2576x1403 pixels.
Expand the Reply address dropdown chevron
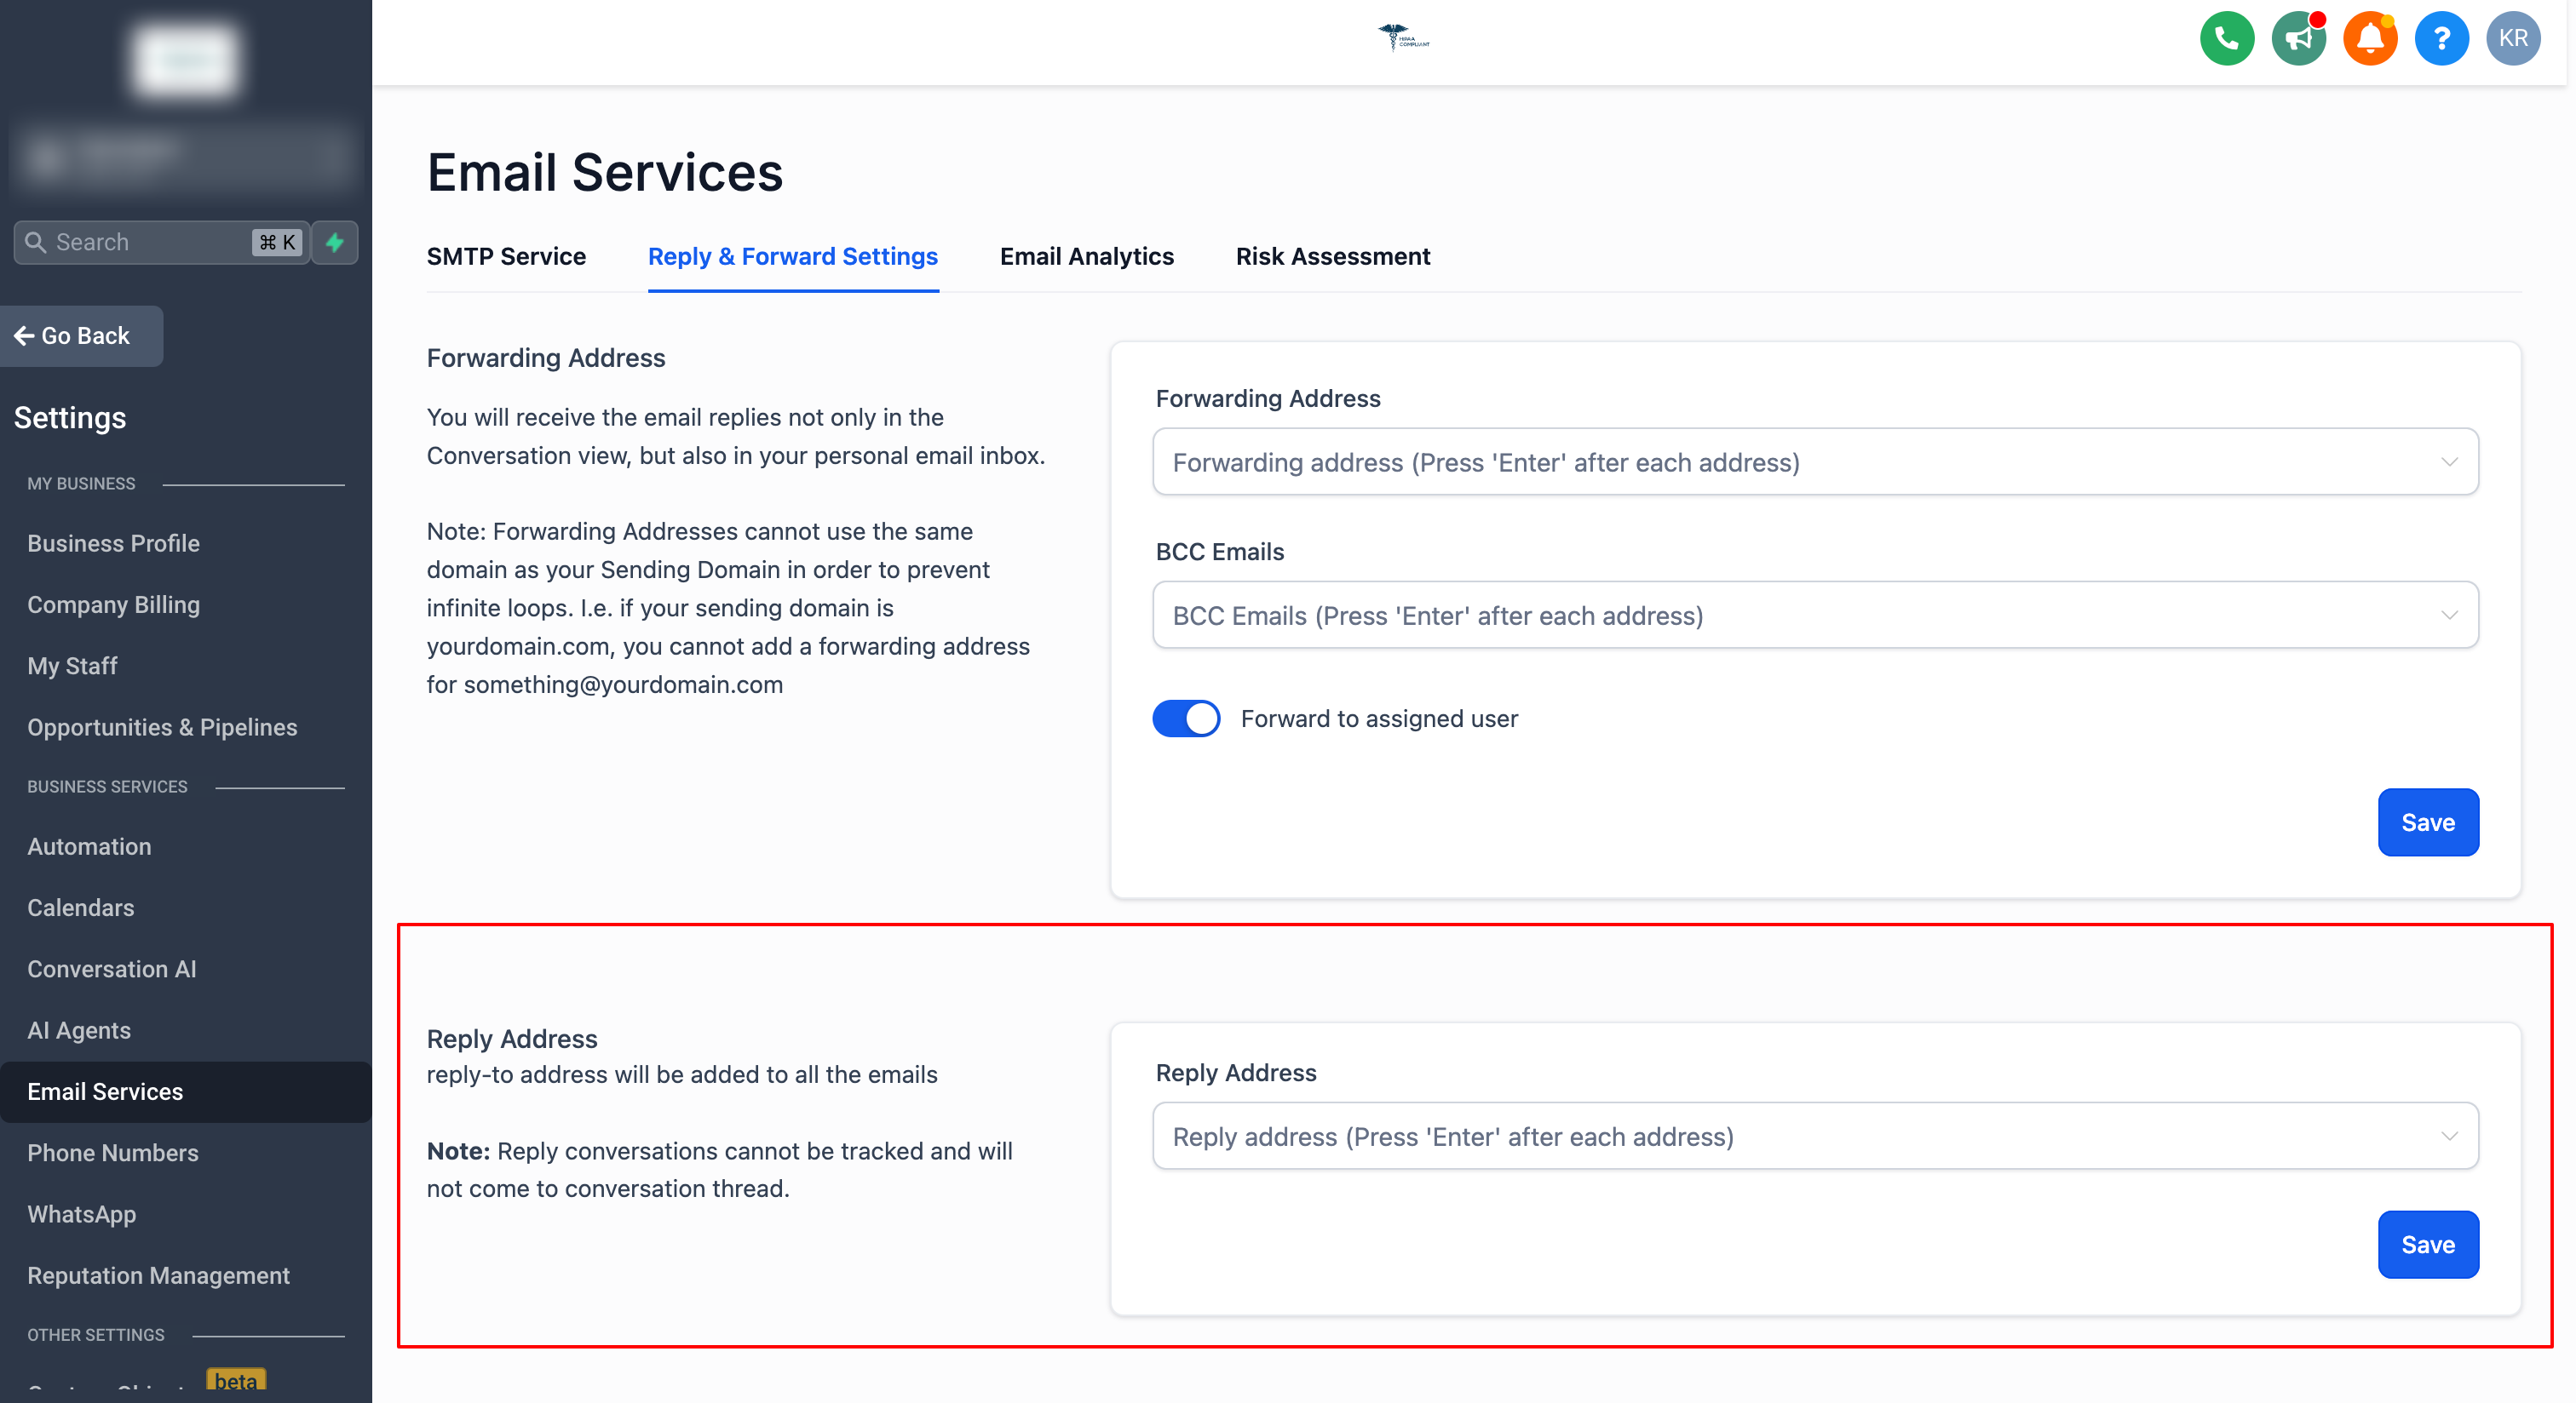2448,1137
